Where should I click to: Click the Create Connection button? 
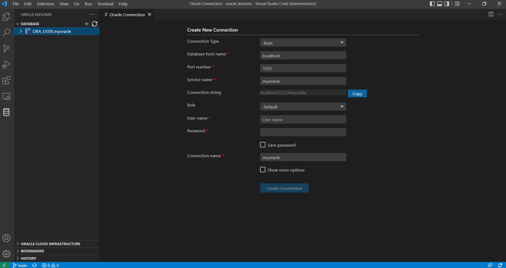pos(284,188)
